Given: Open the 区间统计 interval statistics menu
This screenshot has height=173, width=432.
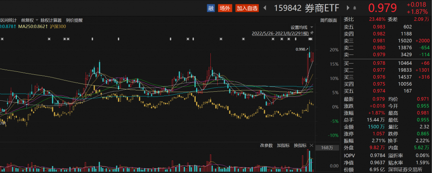Looking at the screenshot, I should click(x=8, y=20).
